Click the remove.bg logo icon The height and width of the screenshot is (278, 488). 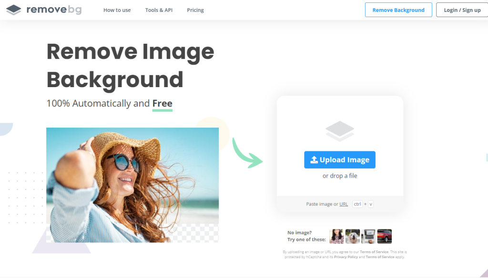(x=14, y=10)
